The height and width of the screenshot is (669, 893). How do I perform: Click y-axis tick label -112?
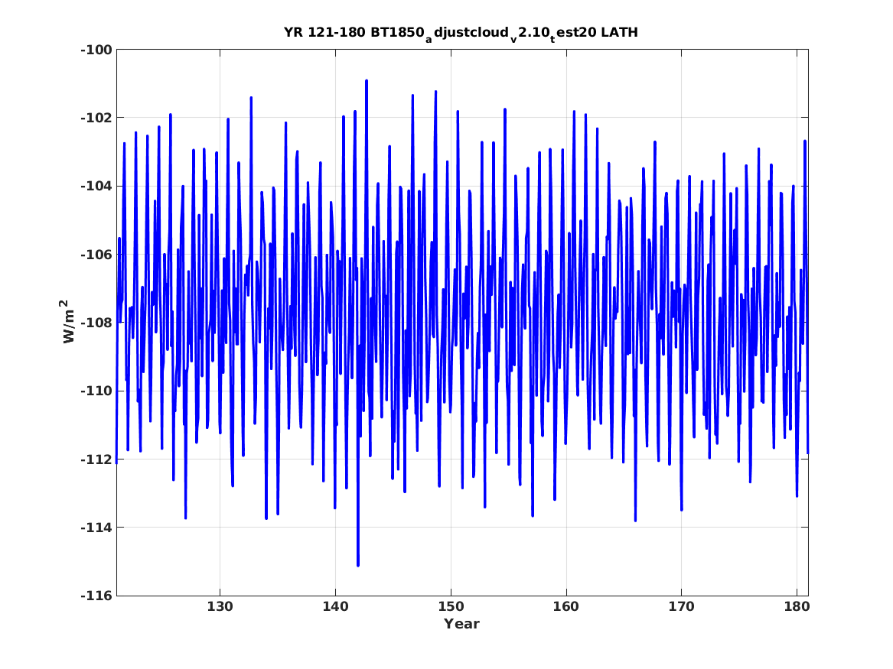96,460
